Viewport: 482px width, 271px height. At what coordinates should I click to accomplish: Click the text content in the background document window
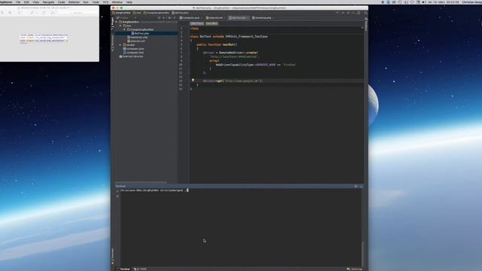pyautogui.click(x=44, y=38)
